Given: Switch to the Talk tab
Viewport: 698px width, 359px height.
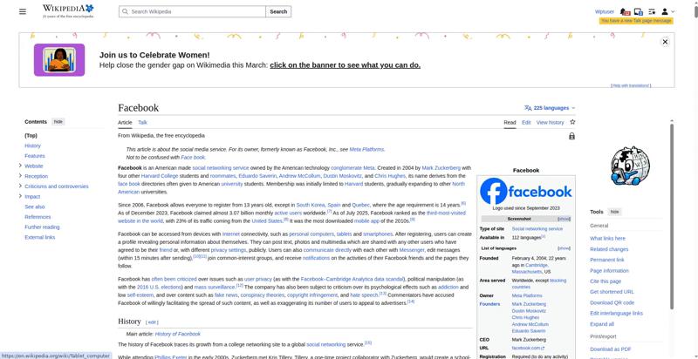Looking at the screenshot, I should (x=142, y=123).
